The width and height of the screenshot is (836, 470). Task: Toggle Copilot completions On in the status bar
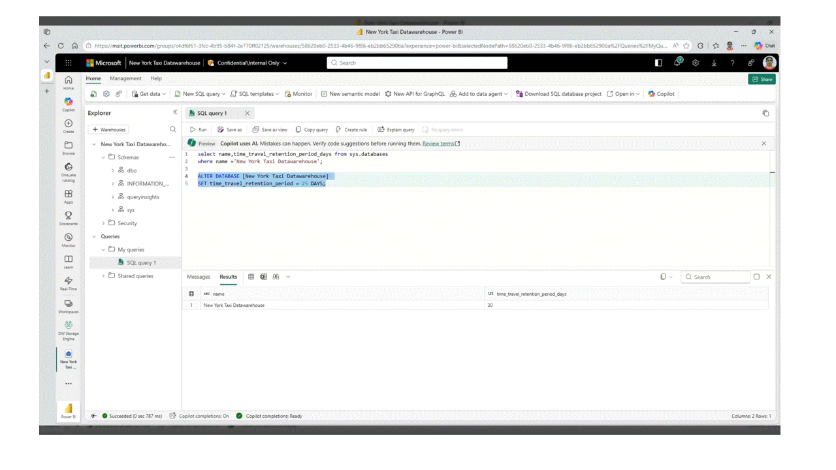(199, 416)
